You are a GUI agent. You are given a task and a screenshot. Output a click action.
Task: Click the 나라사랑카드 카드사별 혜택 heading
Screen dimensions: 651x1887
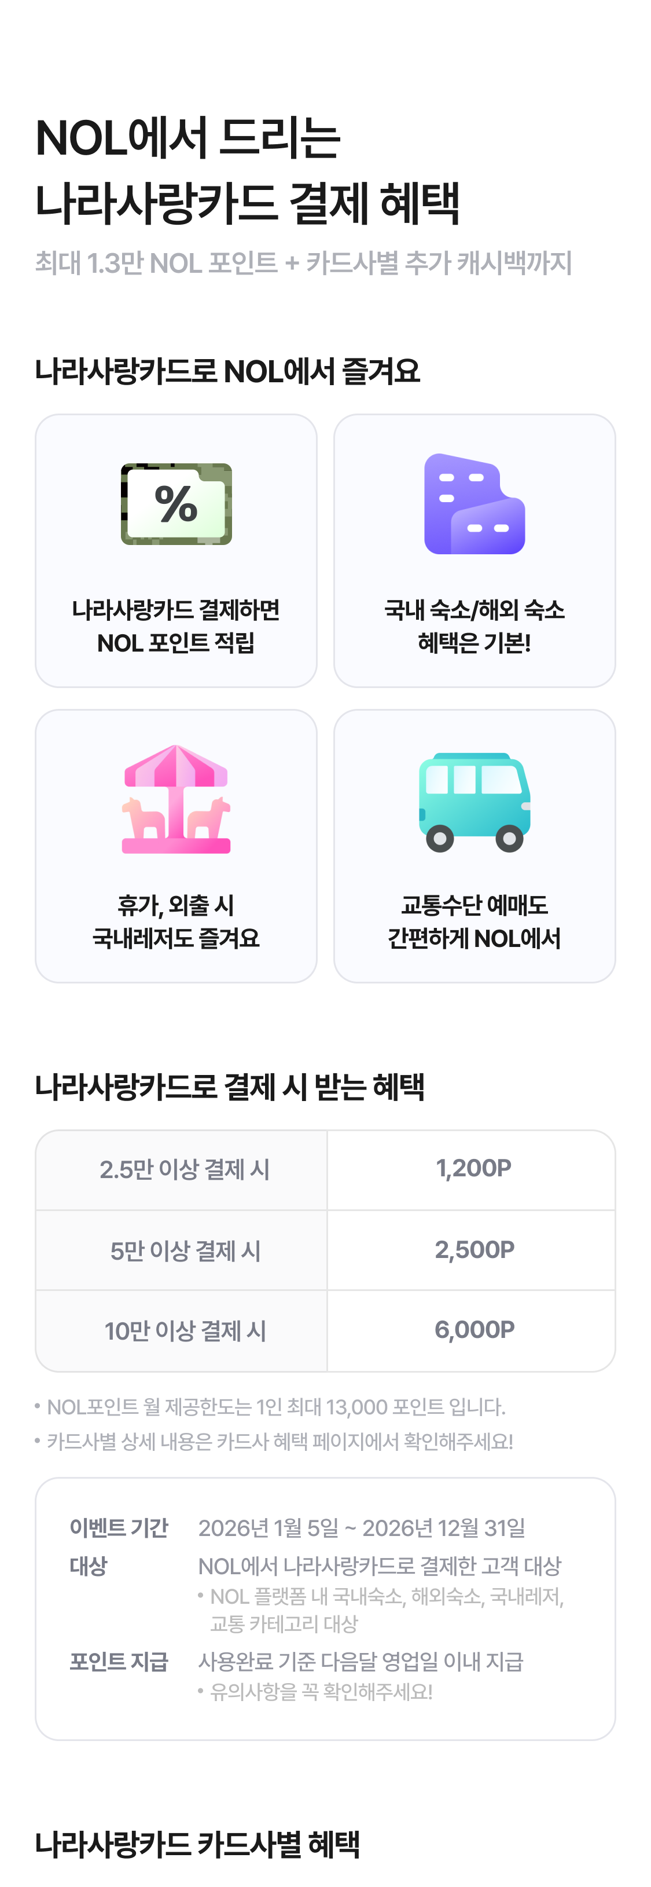click(197, 1844)
